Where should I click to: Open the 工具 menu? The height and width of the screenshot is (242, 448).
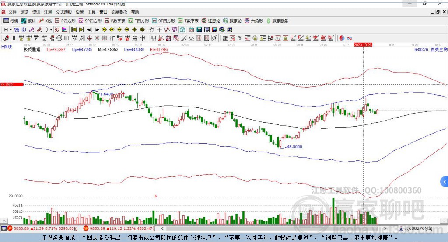click(x=91, y=12)
